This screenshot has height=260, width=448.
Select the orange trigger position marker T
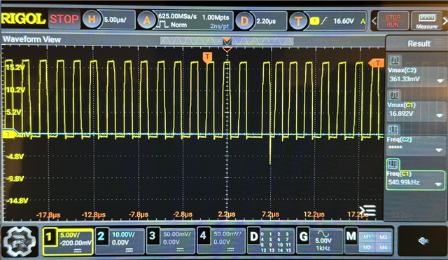click(x=207, y=57)
